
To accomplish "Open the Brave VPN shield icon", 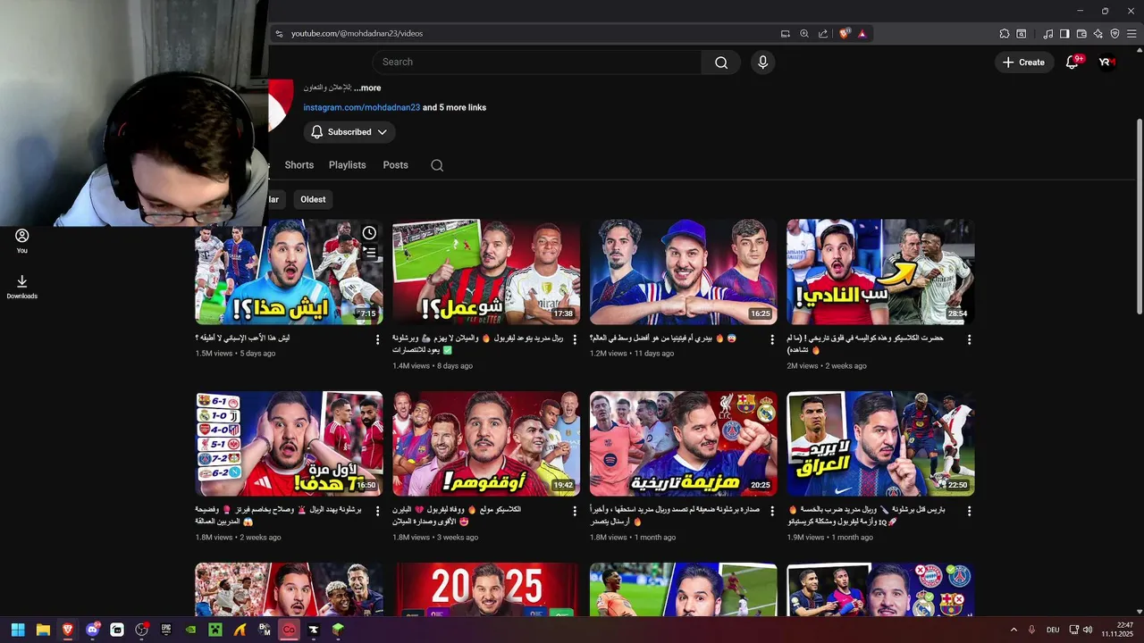I will pyautogui.click(x=1115, y=34).
